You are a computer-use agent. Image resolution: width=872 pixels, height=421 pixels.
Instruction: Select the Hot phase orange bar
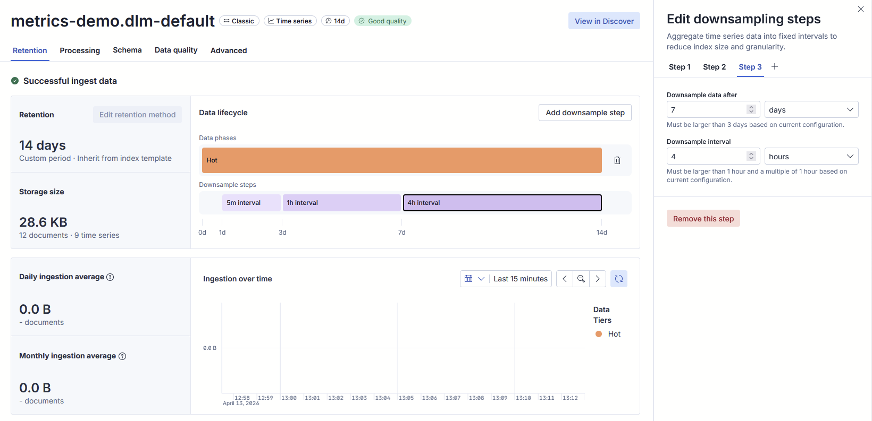[x=401, y=160]
